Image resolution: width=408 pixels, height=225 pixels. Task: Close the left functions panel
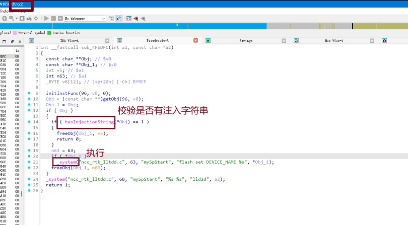click(19, 41)
